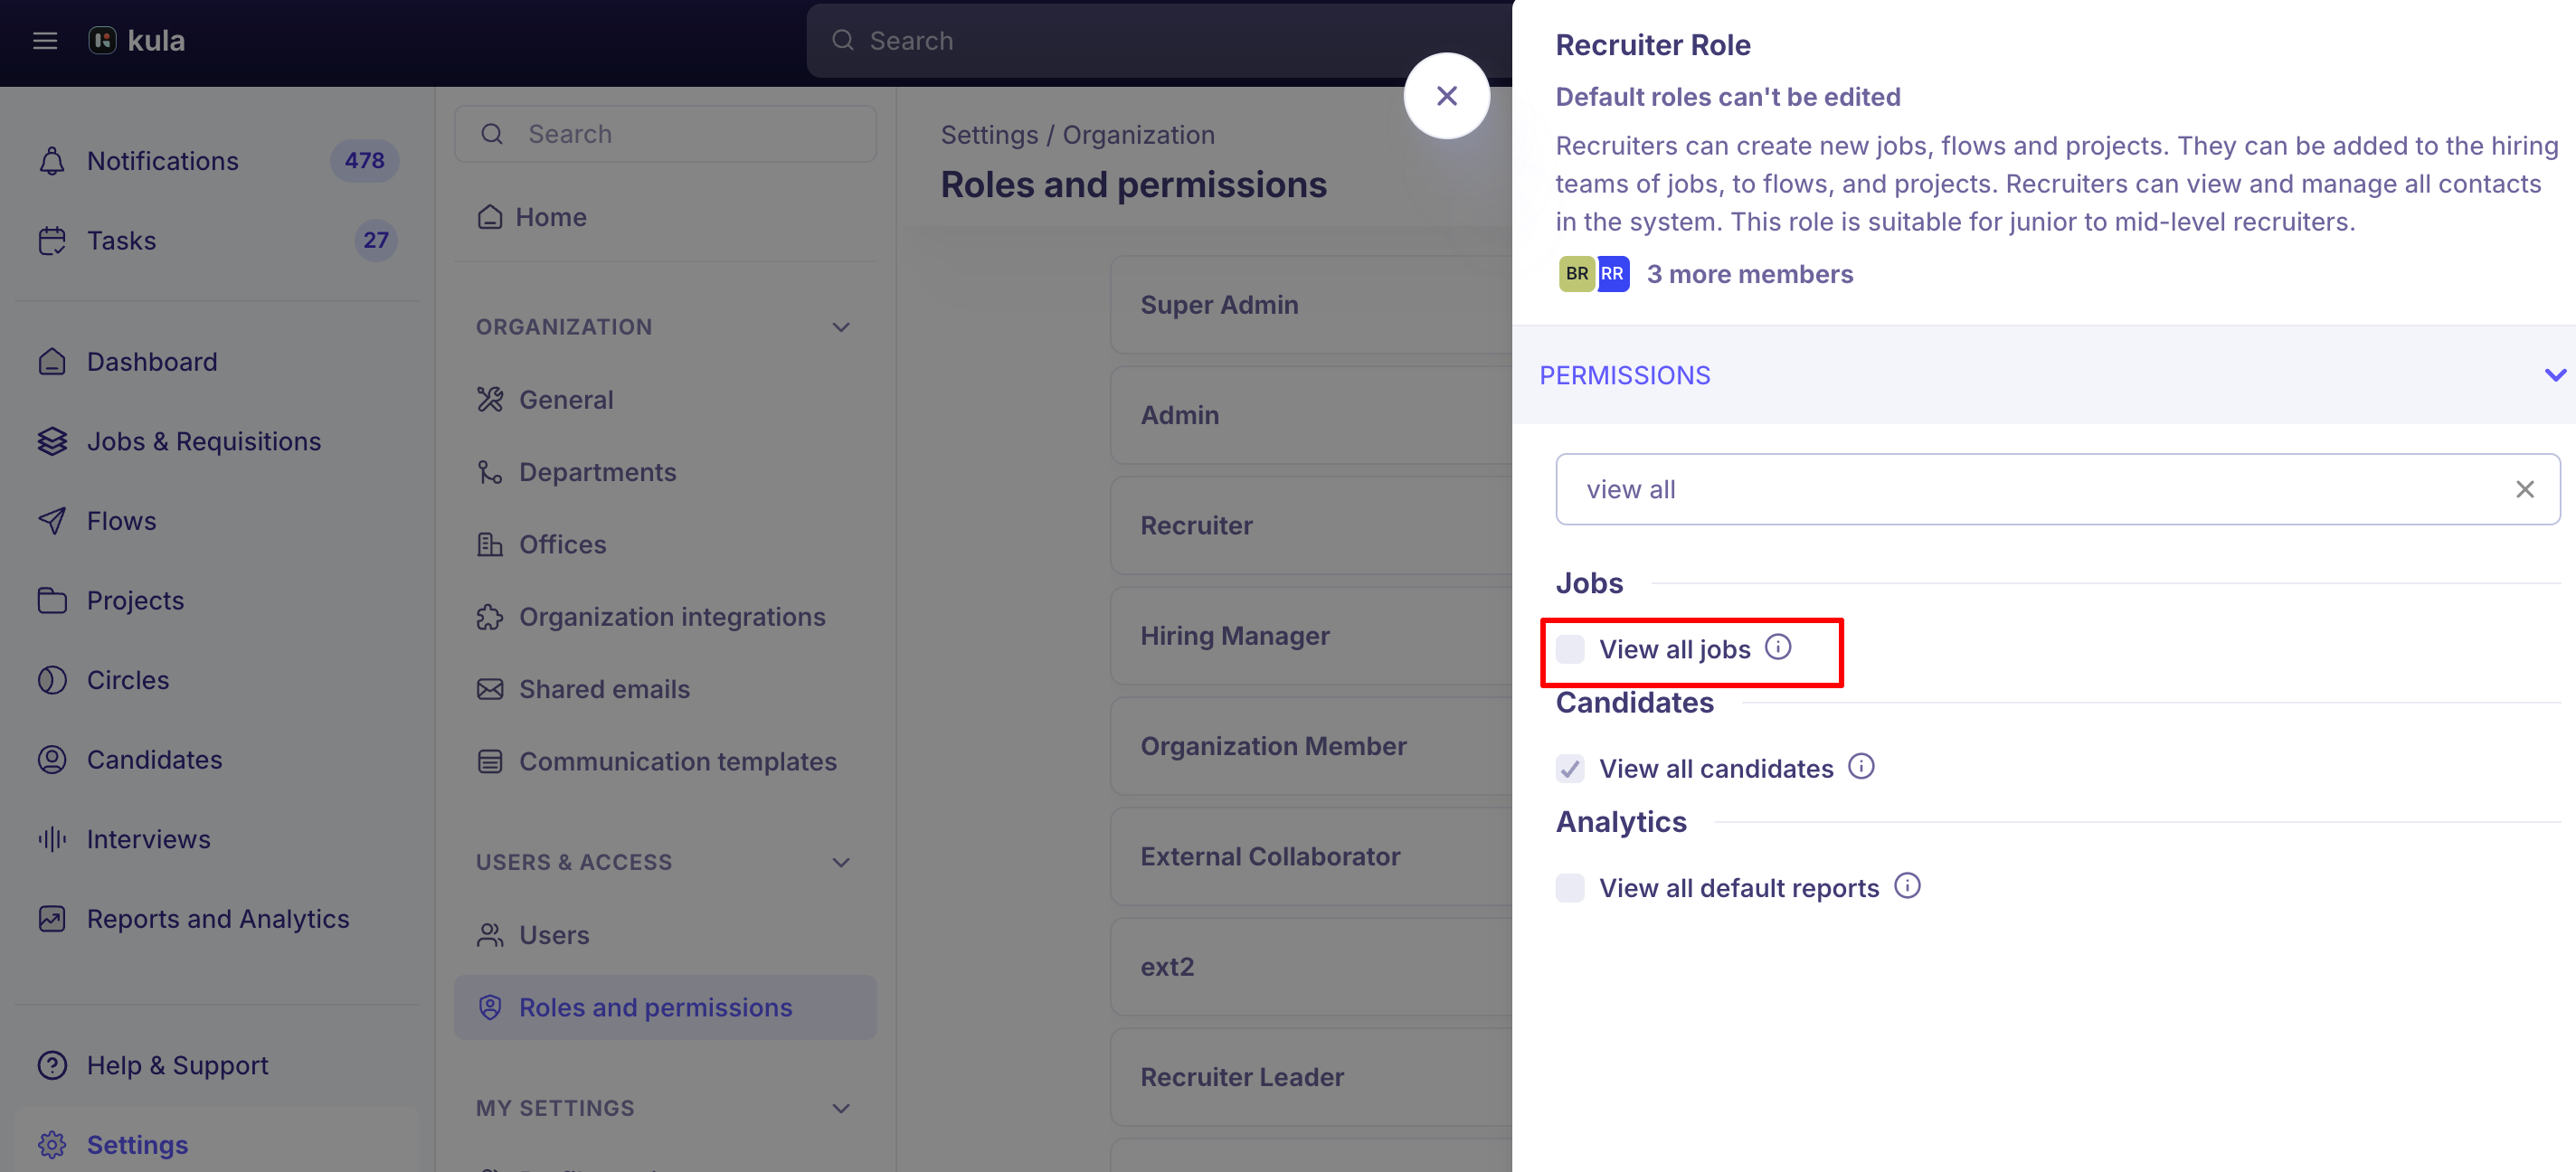Click the Organization integrations puzzle icon
The height and width of the screenshot is (1172, 2576).
tap(490, 617)
